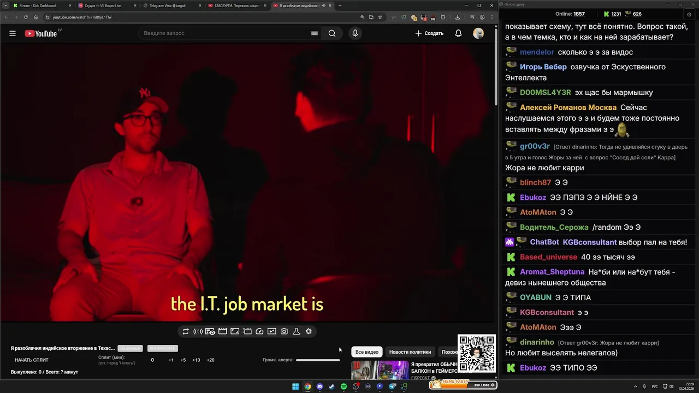Open ChatBot username in chat
Screen dimensions: 699x393
[544, 242]
